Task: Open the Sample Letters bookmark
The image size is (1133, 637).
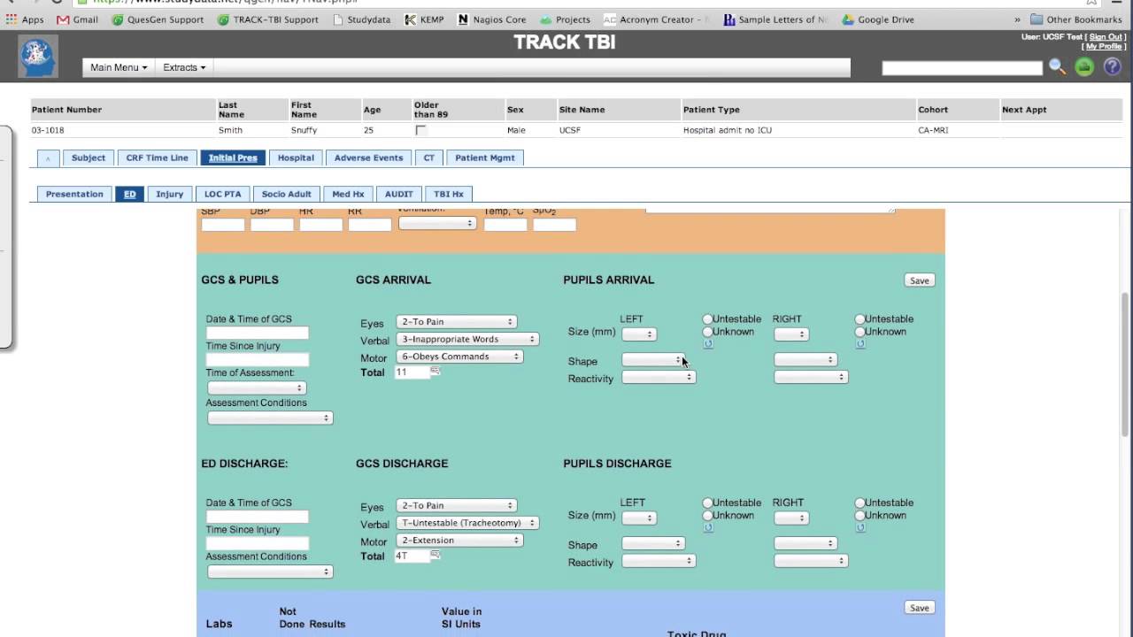Action: 775,19
